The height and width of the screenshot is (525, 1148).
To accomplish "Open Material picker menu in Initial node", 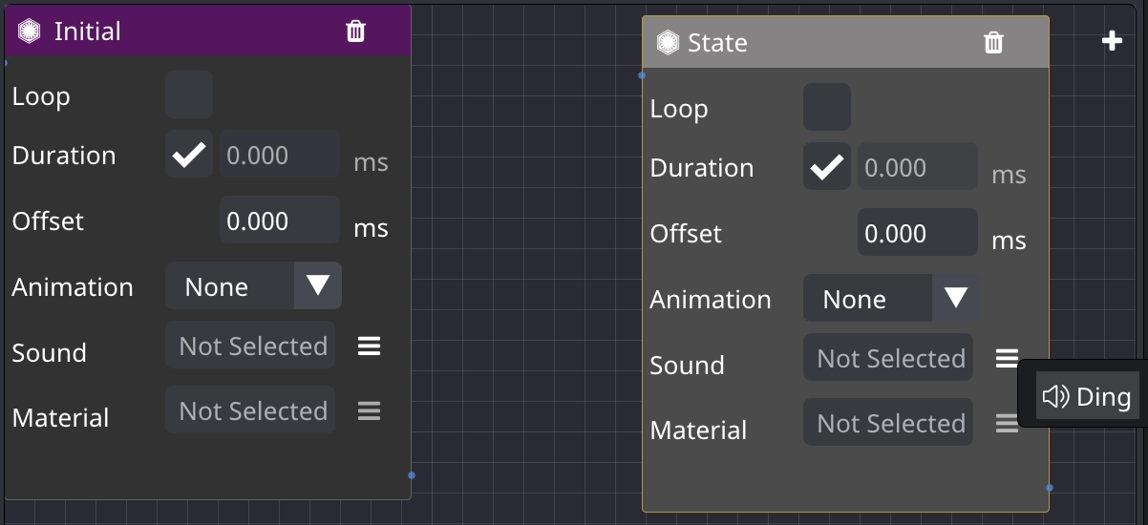I will (370, 411).
